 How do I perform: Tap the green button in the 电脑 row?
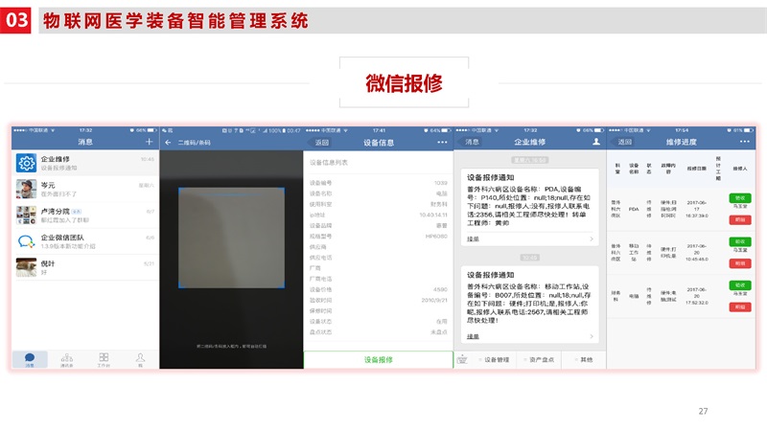(740, 284)
